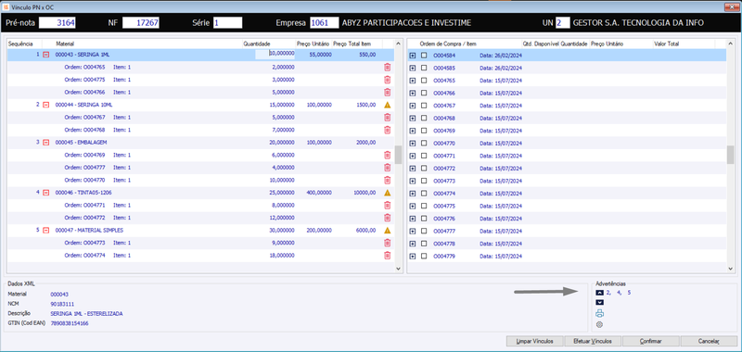Remove the O004773 order link
The height and width of the screenshot is (352, 742).
387,243
